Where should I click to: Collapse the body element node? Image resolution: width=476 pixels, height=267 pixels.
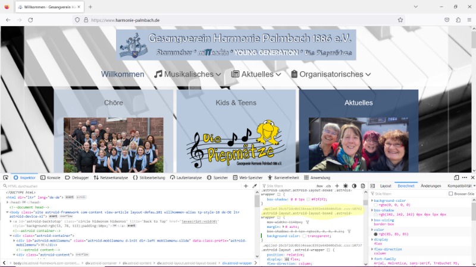pyautogui.click(x=8, y=212)
